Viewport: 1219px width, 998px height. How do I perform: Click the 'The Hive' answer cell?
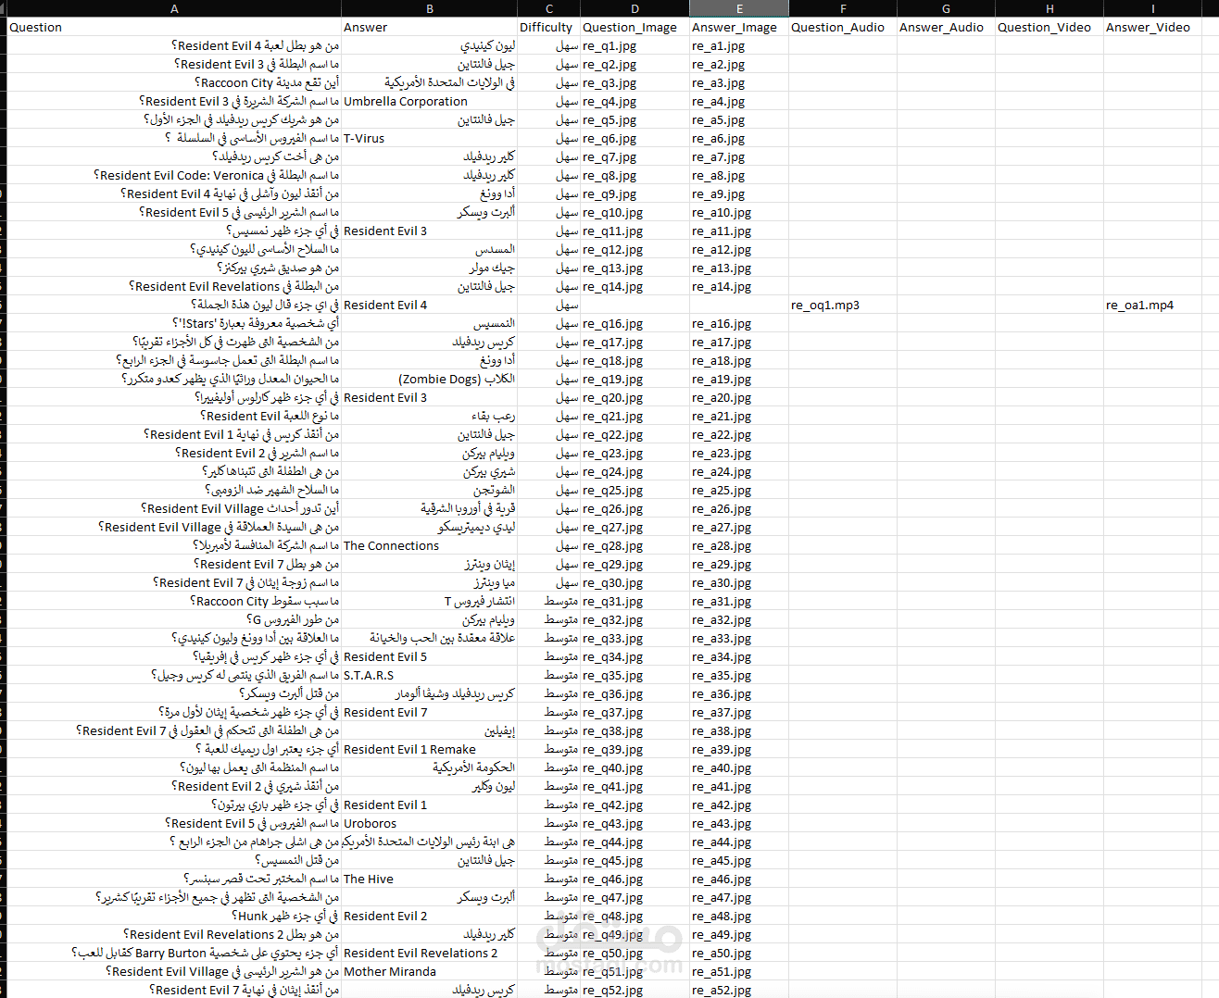(x=429, y=879)
